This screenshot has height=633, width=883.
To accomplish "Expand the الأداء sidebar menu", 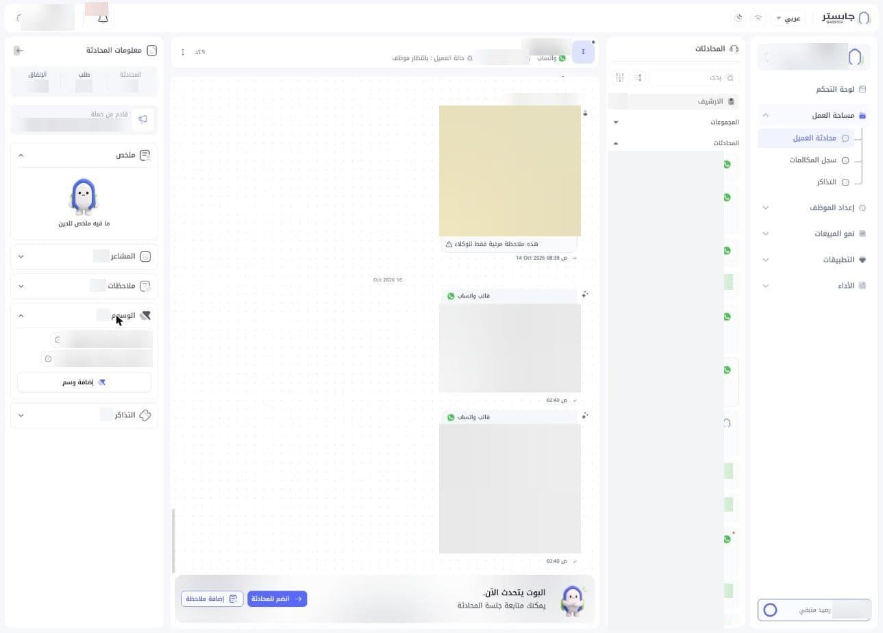I will click(x=765, y=286).
